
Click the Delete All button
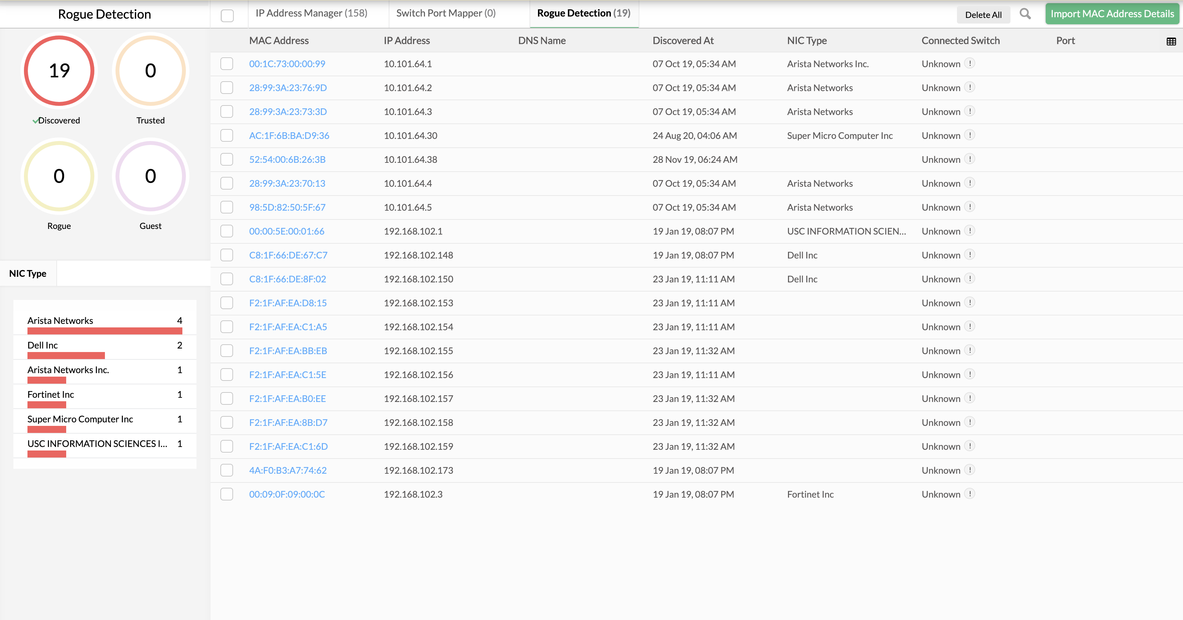(983, 14)
